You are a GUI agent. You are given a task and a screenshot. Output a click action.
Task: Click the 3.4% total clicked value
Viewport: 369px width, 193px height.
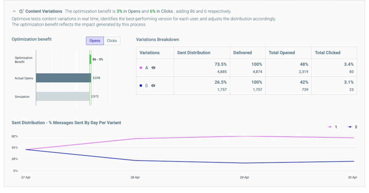[349, 64]
